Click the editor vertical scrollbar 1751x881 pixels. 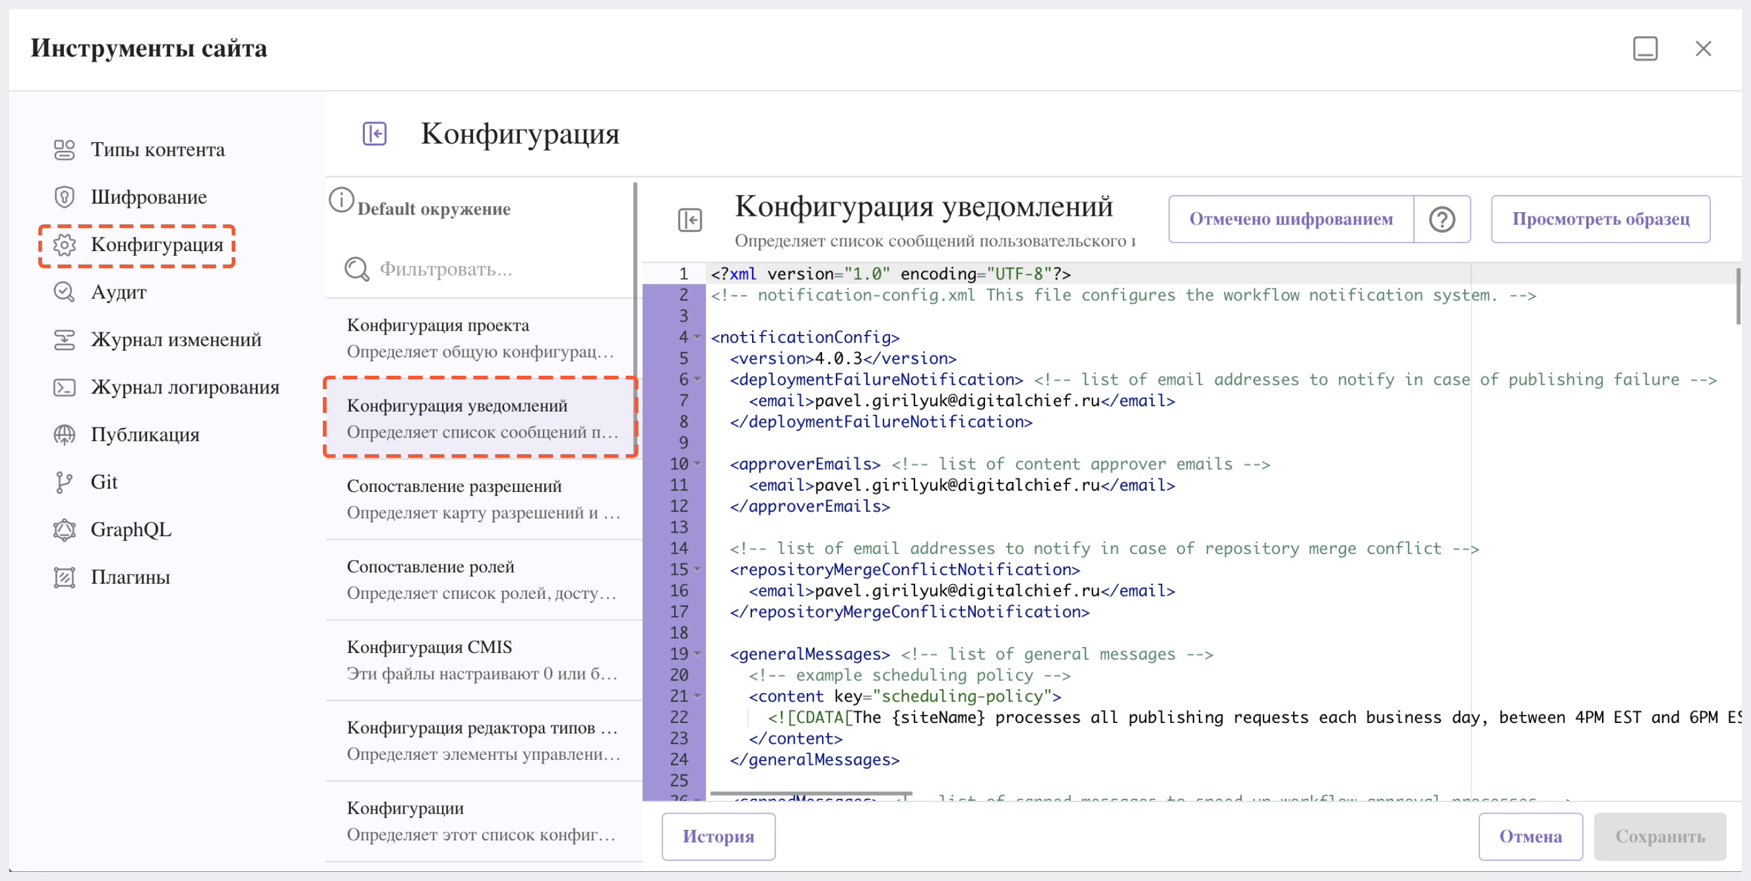[x=1739, y=297]
